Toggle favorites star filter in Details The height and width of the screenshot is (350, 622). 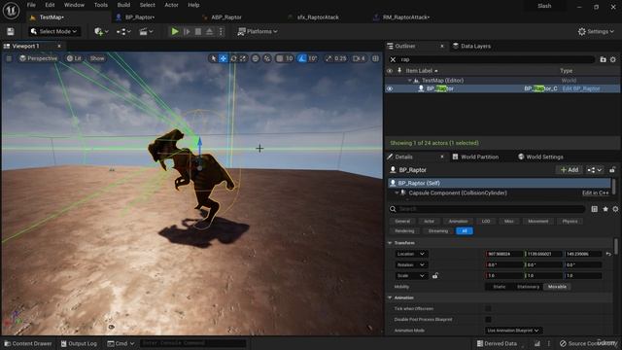605,209
